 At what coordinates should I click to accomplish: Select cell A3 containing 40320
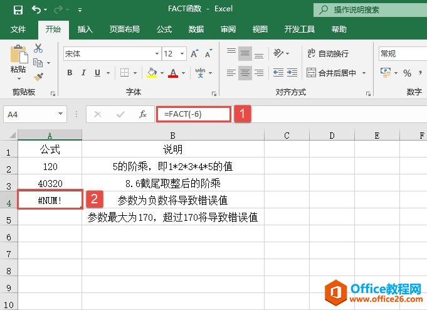50,183
